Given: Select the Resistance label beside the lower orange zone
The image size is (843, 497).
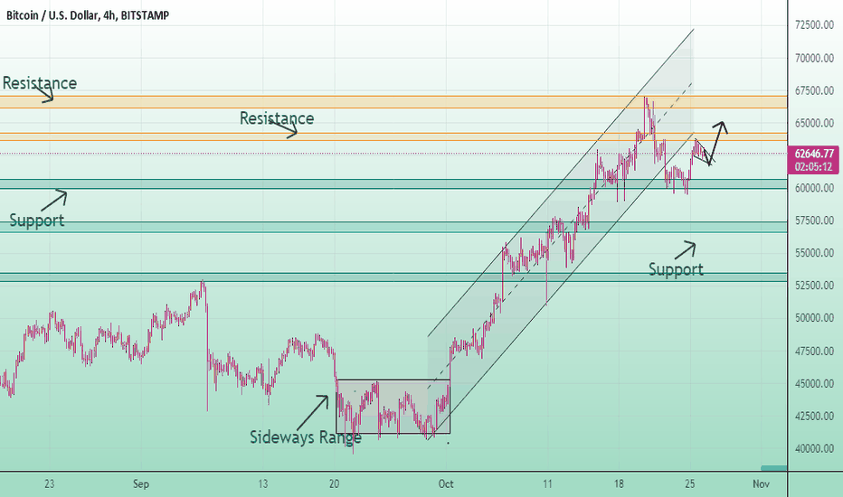Looking at the screenshot, I should tap(277, 118).
